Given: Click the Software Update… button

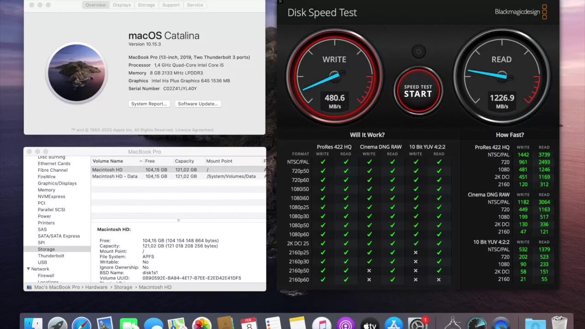Looking at the screenshot, I should 198,104.
